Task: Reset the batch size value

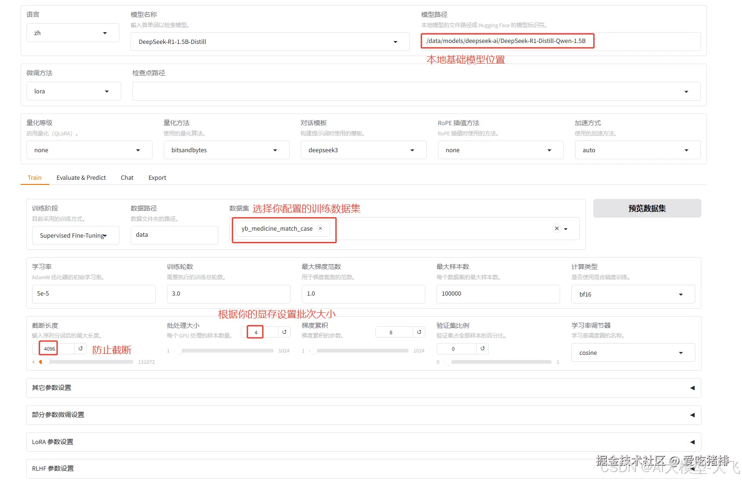Action: coord(284,332)
